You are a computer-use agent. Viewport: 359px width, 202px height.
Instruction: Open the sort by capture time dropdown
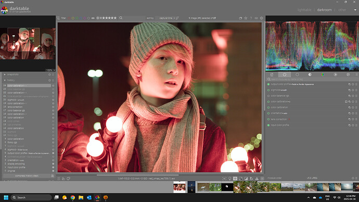coord(165,18)
